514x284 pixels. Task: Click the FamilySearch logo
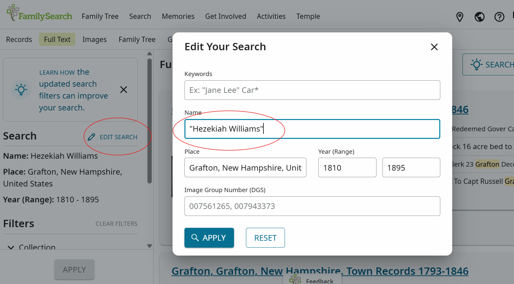pos(39,14)
